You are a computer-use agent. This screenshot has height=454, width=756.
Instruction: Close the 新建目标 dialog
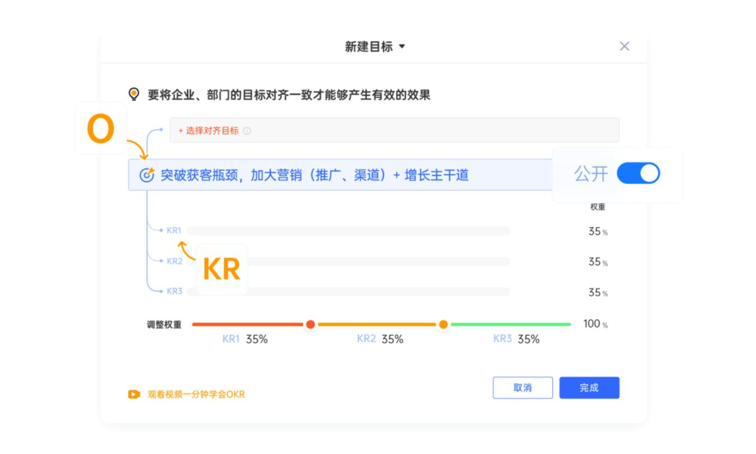click(x=624, y=46)
